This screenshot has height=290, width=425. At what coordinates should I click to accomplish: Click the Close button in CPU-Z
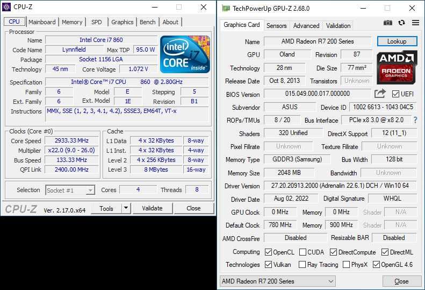point(193,208)
